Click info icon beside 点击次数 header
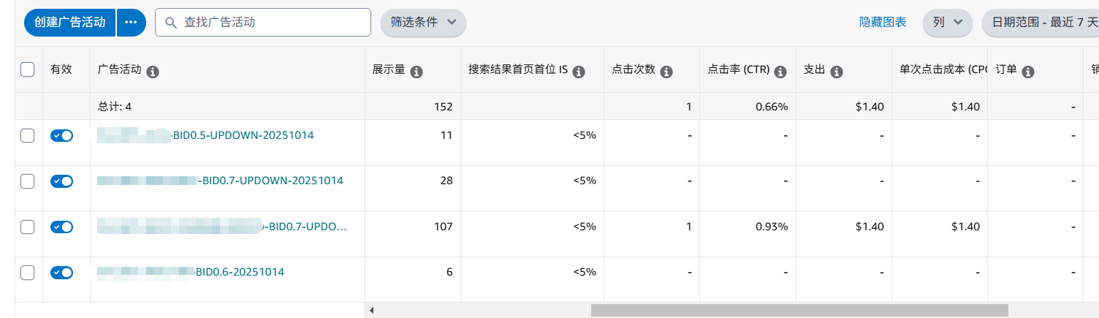The image size is (1099, 318). pos(666,72)
